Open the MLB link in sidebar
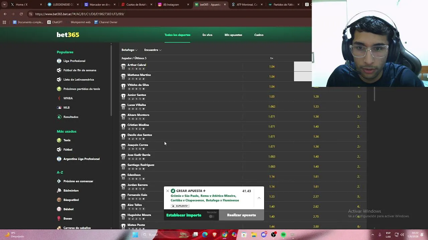The height and width of the screenshot is (240, 428). (67, 108)
